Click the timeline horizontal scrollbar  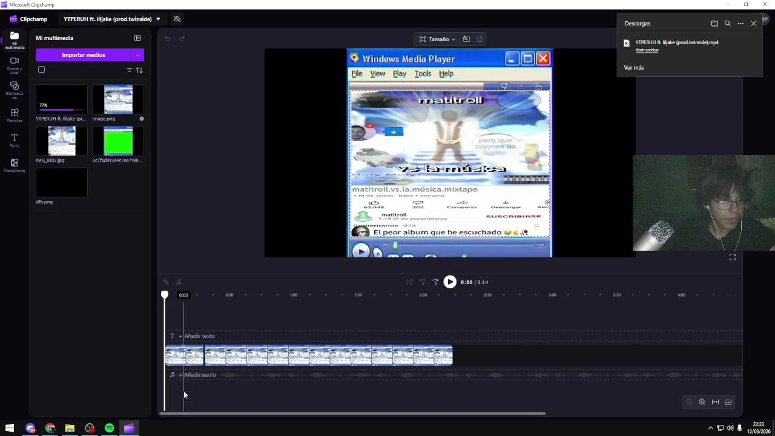352,414
